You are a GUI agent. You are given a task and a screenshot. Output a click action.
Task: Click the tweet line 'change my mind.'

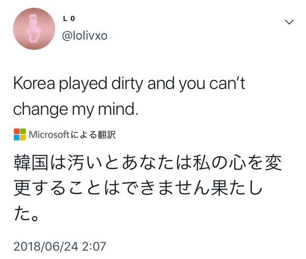pos(76,110)
